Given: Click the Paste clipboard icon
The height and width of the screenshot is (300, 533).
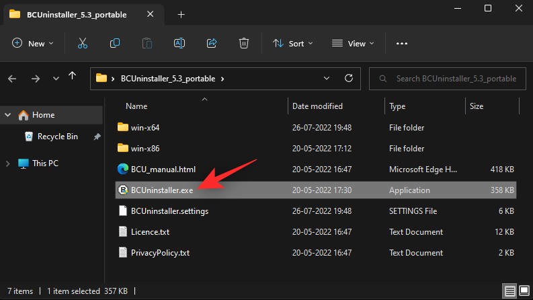Looking at the screenshot, I should pos(147,43).
